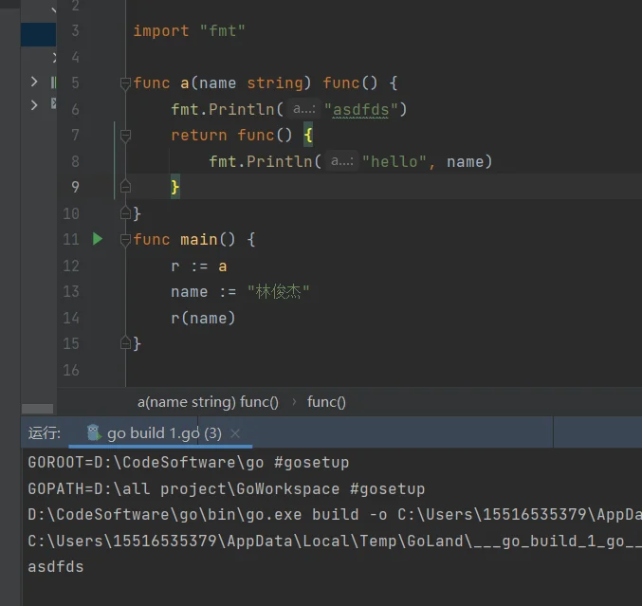The height and width of the screenshot is (606, 642).
Task: Click the string "林俊杰" on line 13
Action: tap(279, 292)
